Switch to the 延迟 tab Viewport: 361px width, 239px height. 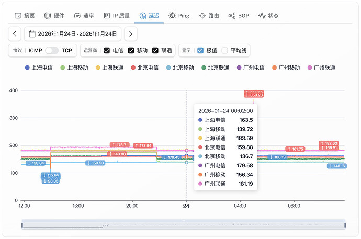(x=149, y=15)
